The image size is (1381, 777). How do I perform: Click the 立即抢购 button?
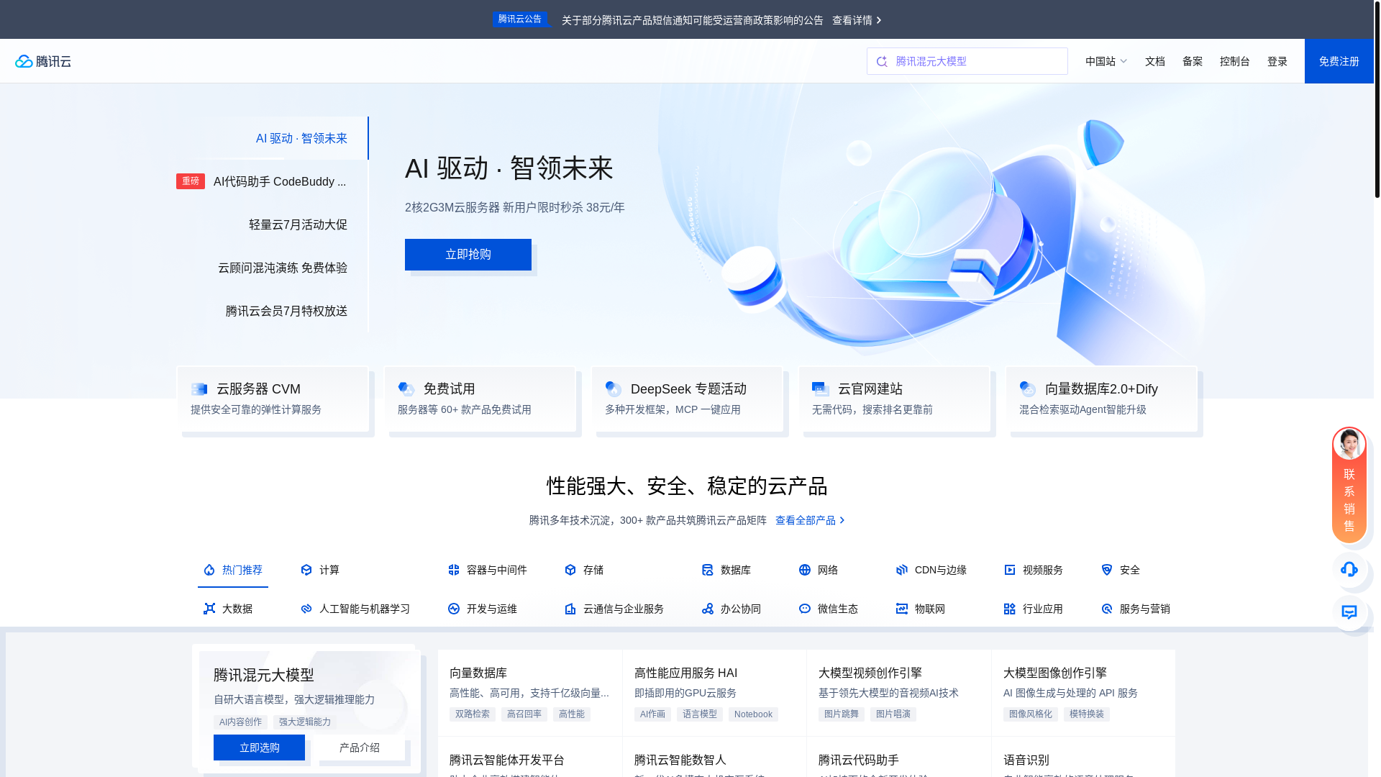click(x=468, y=255)
